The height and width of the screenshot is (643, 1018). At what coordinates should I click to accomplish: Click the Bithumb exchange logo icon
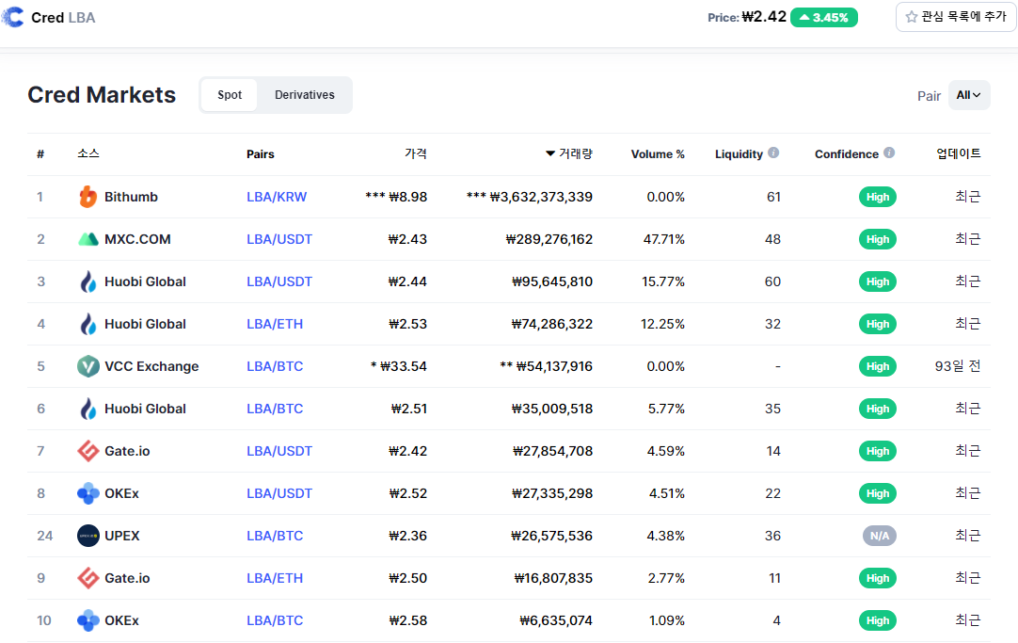(87, 197)
